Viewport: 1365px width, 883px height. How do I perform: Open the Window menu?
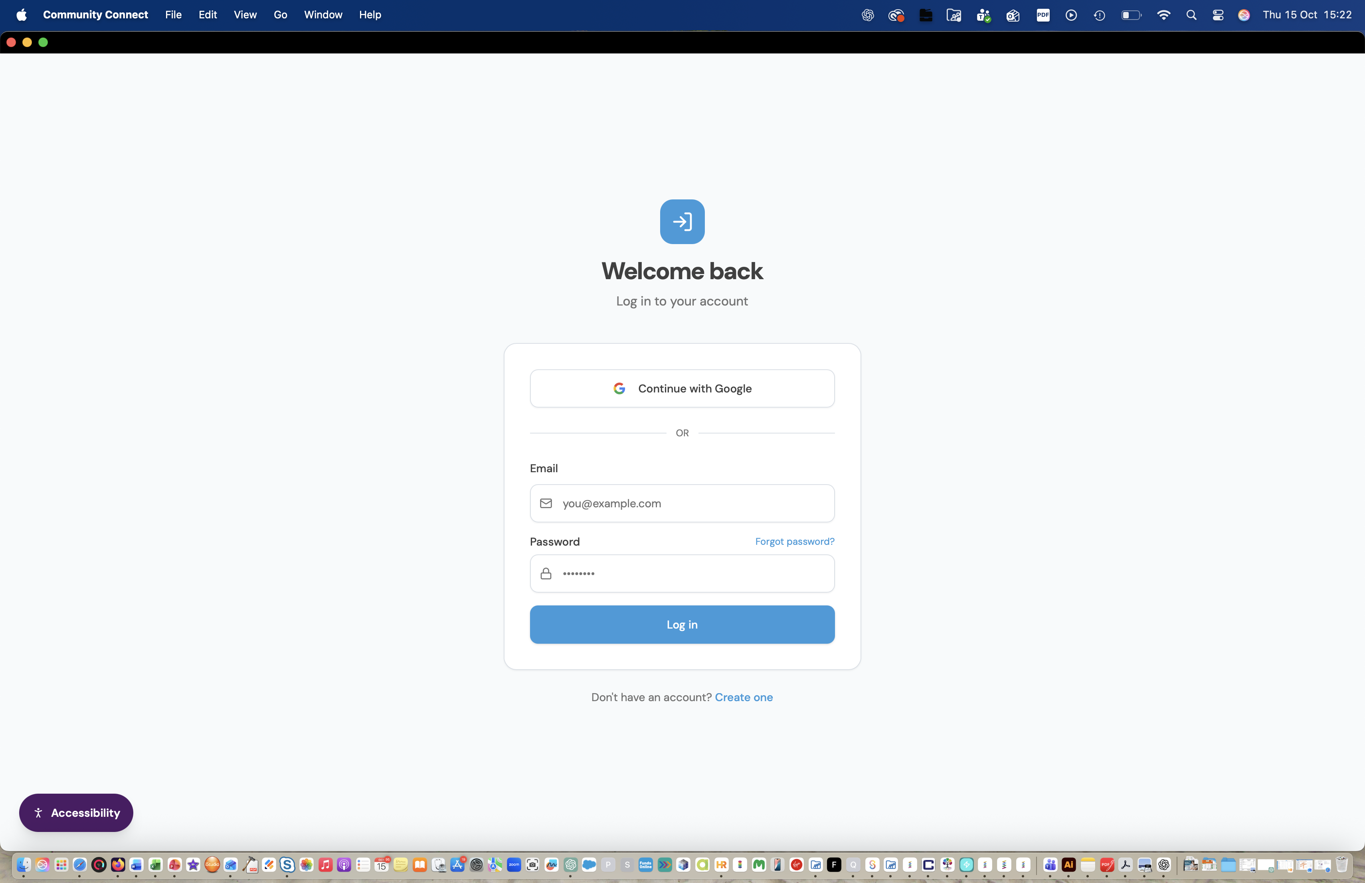[323, 15]
